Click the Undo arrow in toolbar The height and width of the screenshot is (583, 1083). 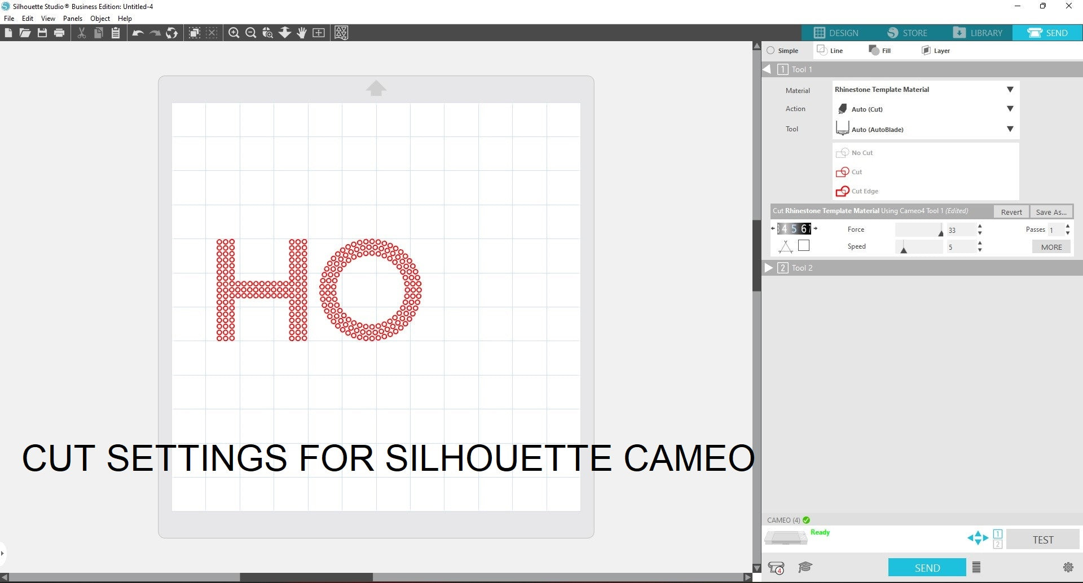[138, 33]
